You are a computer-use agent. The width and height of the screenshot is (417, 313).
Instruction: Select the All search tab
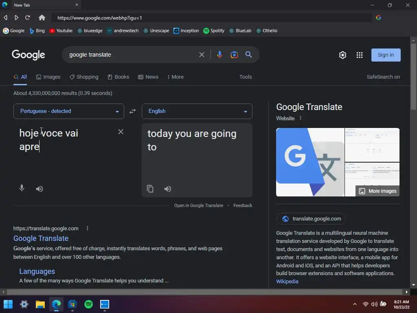20,77
